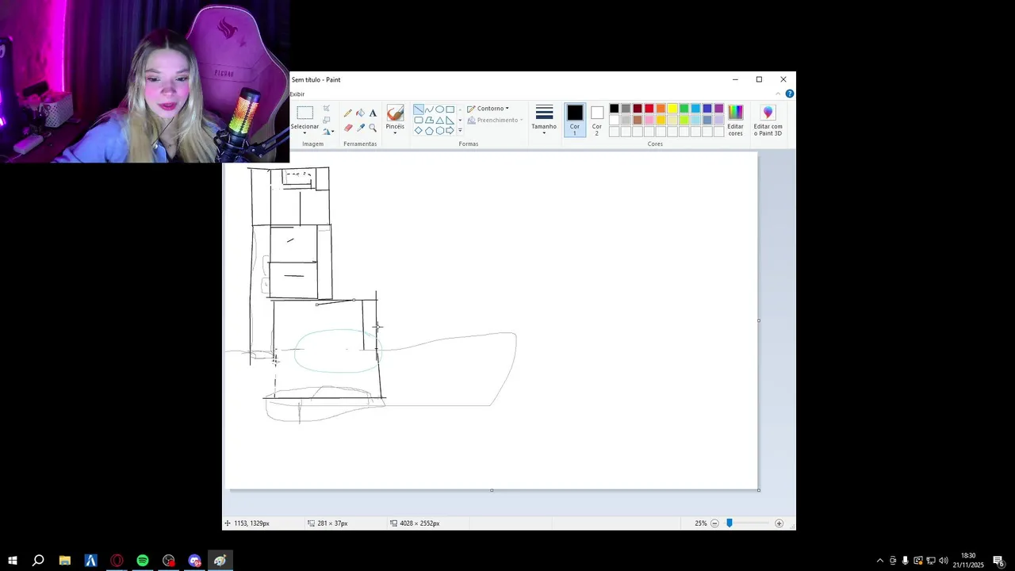Choose the Right triangle shape
Screen dimensions: 1015x571
[450, 120]
